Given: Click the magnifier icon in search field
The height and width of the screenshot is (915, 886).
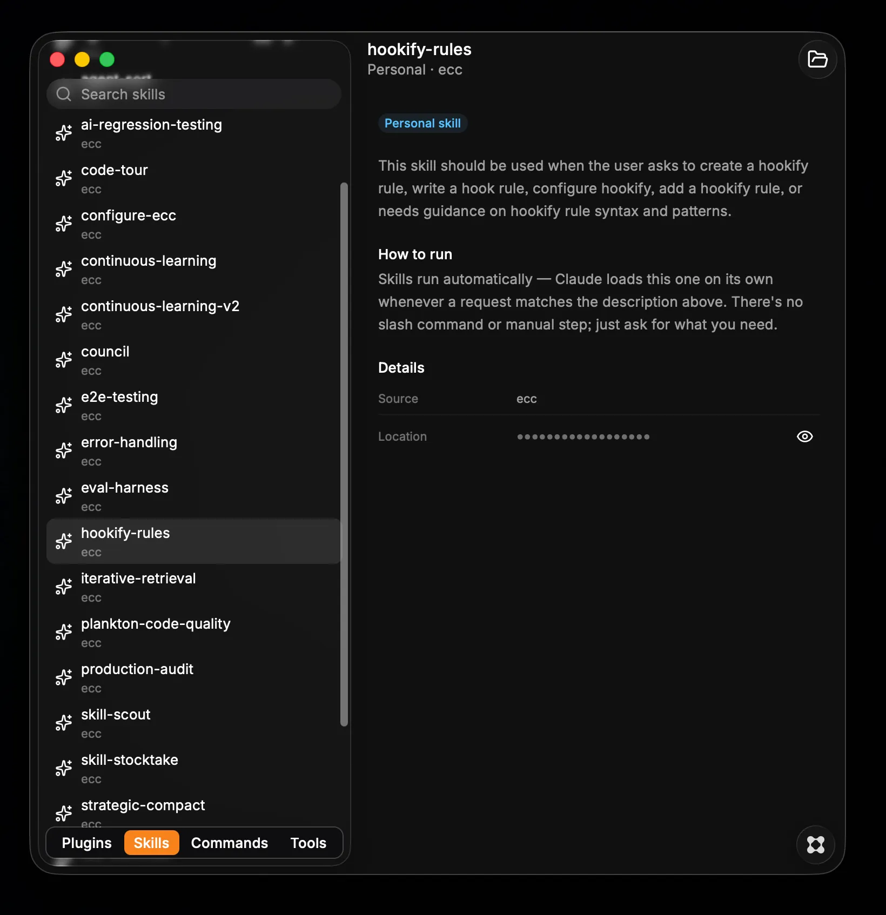Looking at the screenshot, I should click(x=64, y=95).
